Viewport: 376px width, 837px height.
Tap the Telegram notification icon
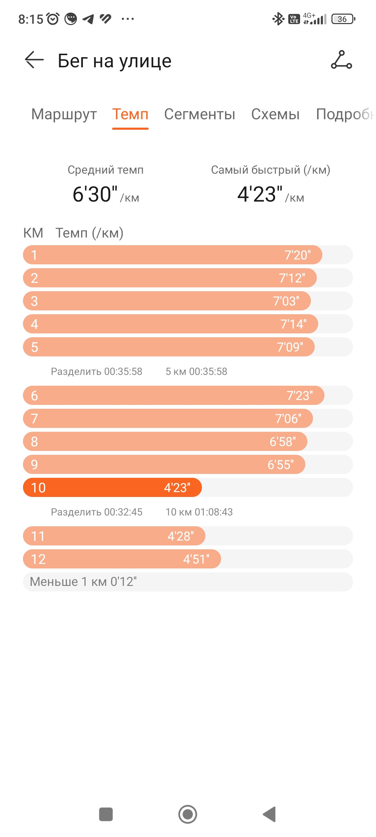click(88, 19)
